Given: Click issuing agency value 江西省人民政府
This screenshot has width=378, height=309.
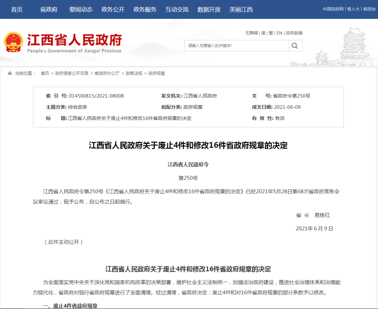Looking at the screenshot, I should pos(200,96).
